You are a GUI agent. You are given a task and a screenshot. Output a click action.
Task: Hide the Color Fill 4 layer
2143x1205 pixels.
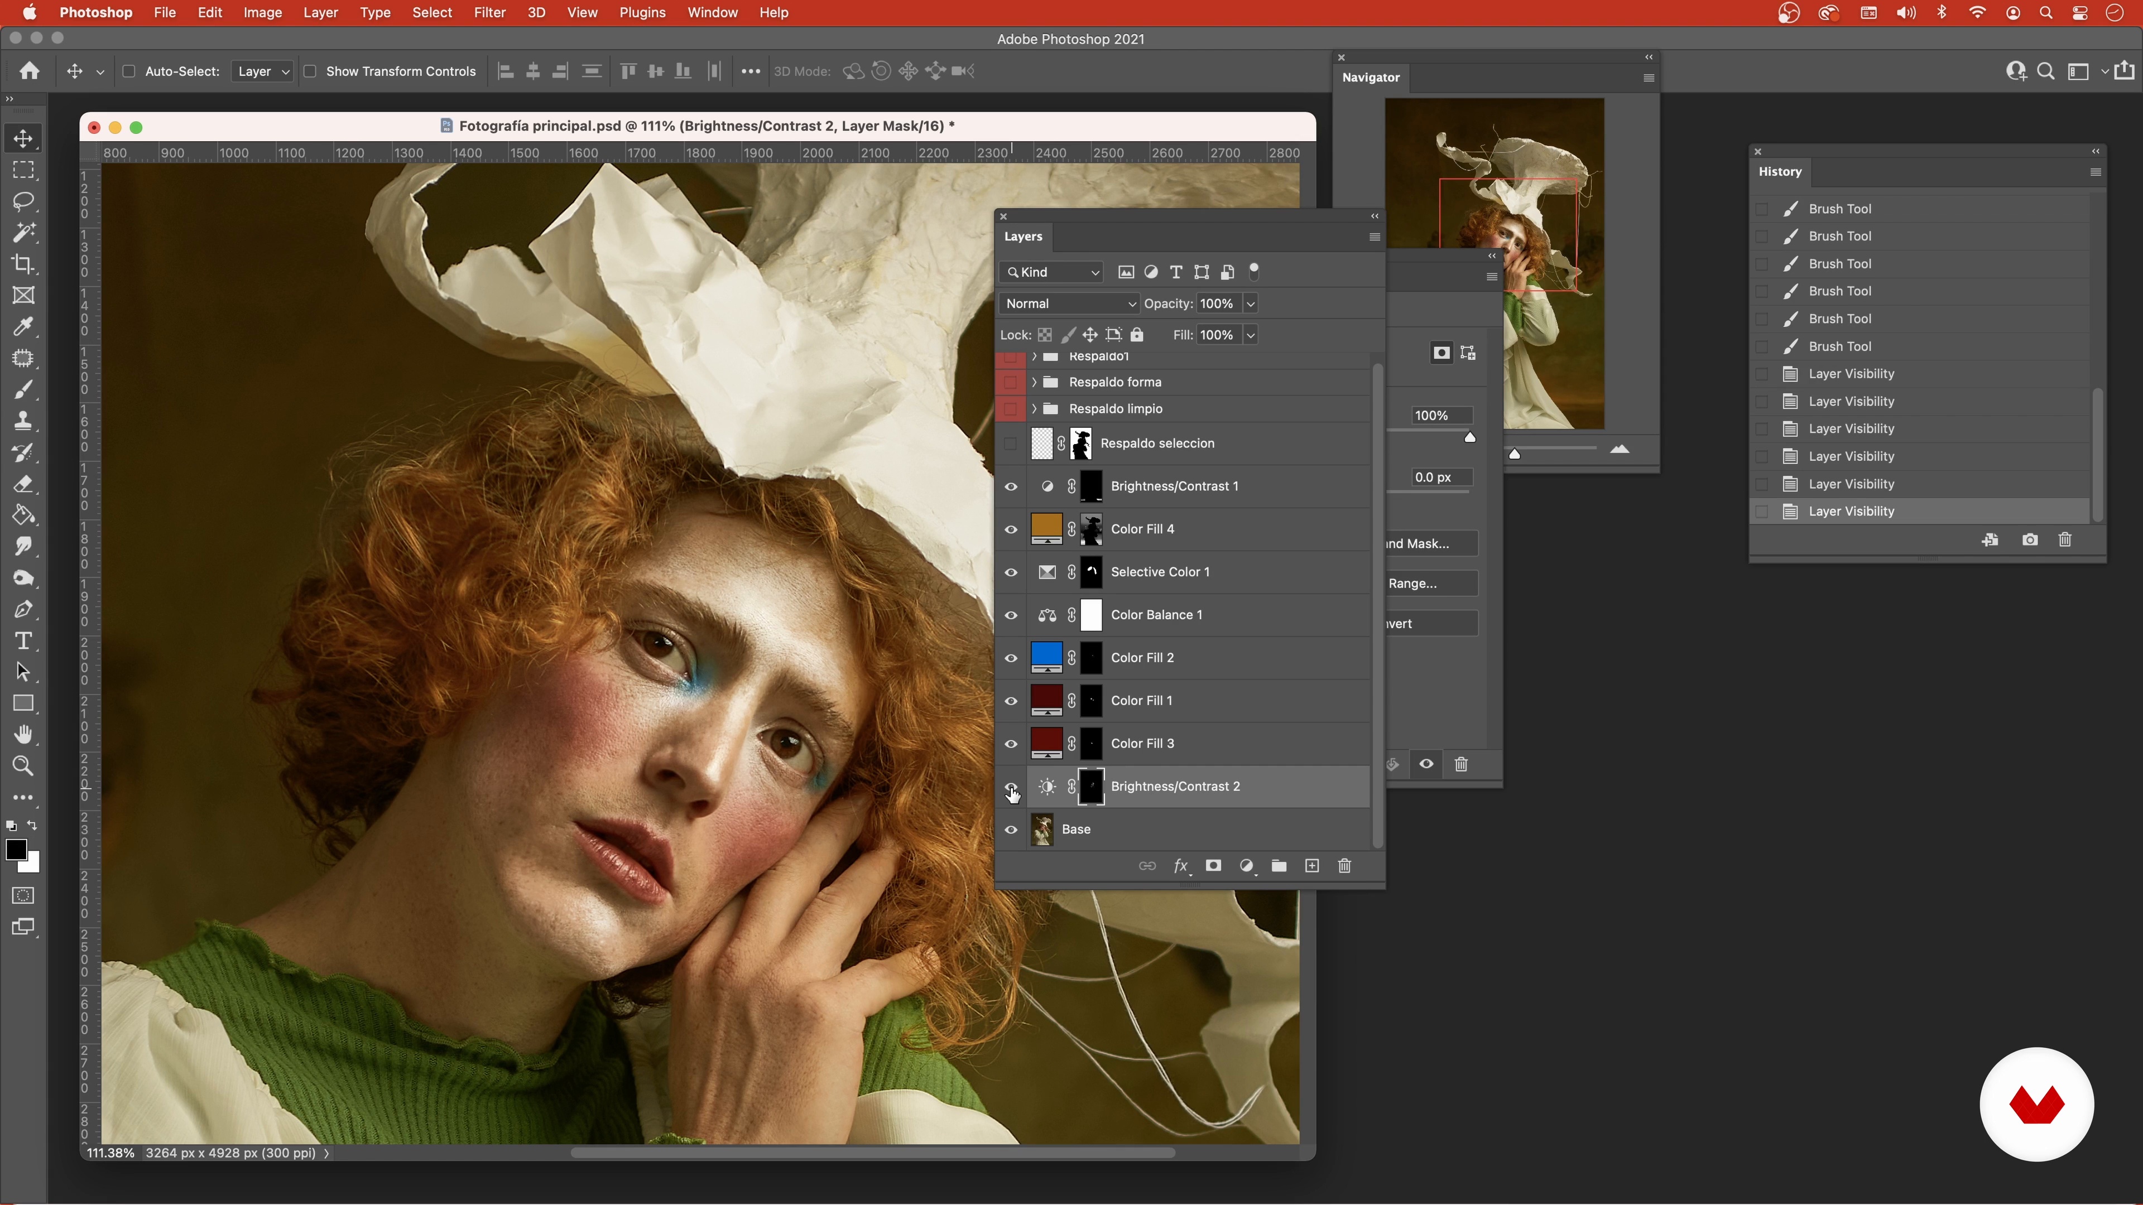point(1011,529)
